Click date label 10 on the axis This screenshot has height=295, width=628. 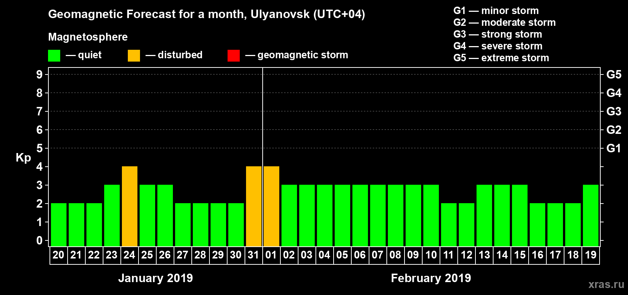(431, 255)
